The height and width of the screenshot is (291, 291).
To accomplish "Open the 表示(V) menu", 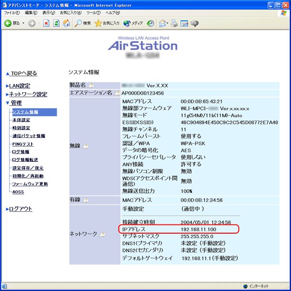I will point(49,13).
